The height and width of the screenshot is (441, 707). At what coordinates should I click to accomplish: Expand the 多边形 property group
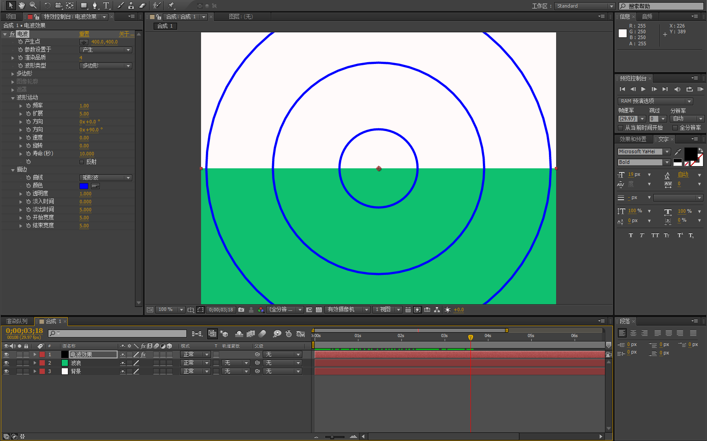tap(13, 74)
